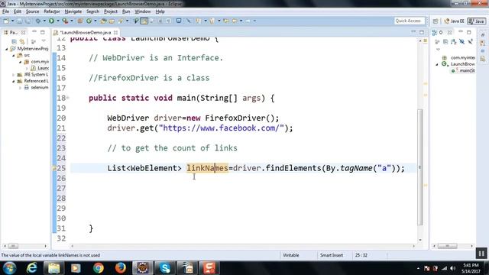489x275 pixels.
Task: Open the Help menu
Action: [x=160, y=11]
